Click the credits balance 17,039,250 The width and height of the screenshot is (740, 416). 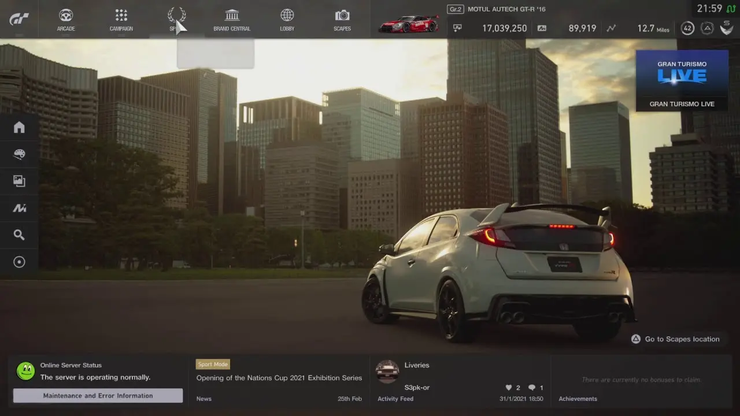(x=504, y=28)
